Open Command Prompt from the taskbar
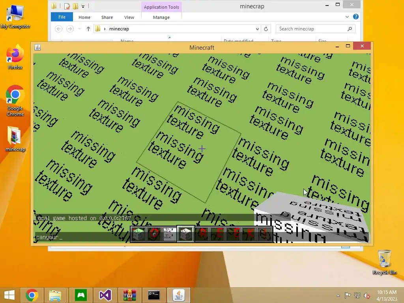Screen dimensions: 404x303 tap(154, 295)
